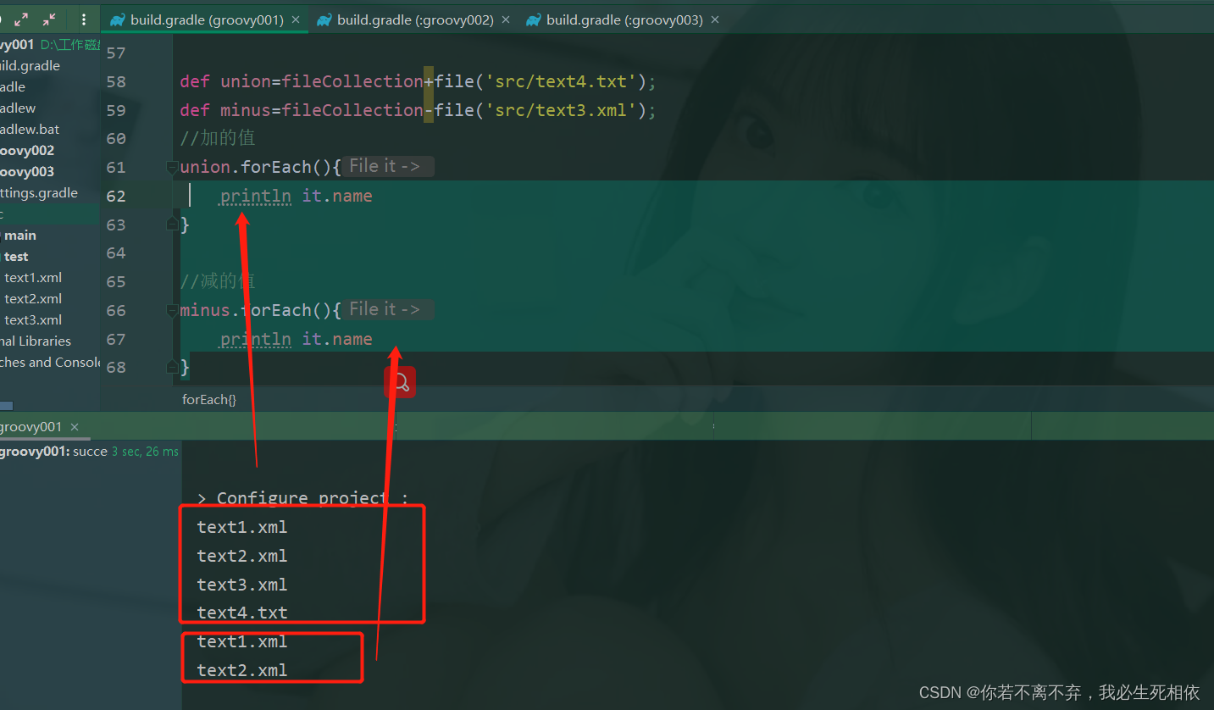Click the '//减的值' comment on line 65
The height and width of the screenshot is (710, 1214).
[218, 281]
